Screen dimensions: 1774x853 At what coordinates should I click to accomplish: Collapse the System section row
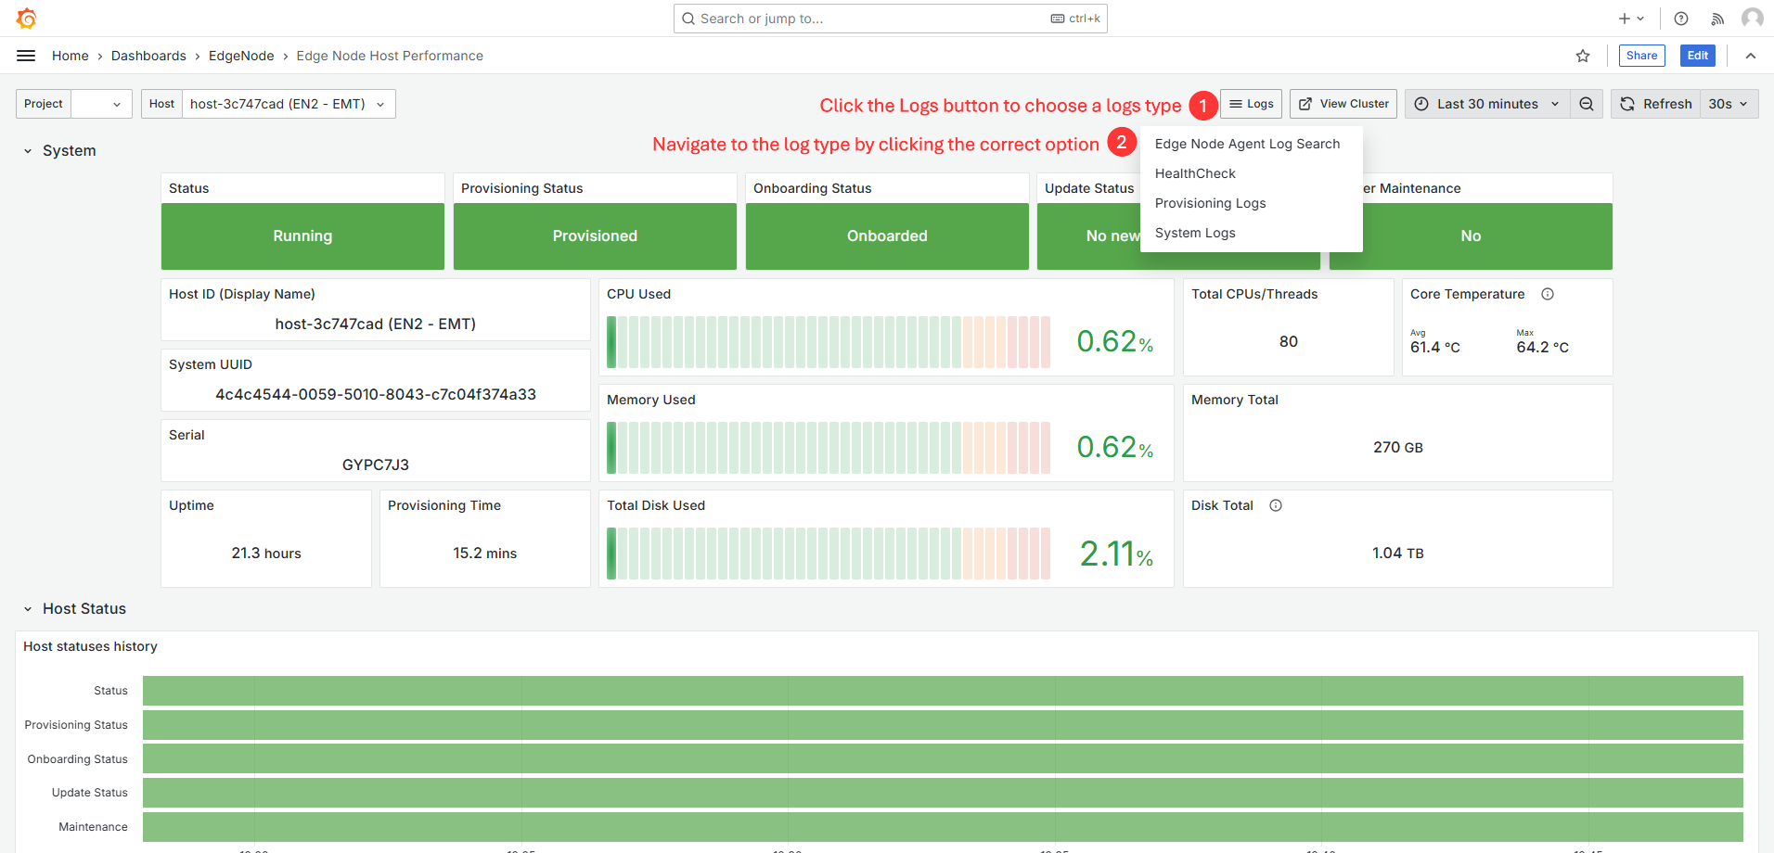coord(28,151)
